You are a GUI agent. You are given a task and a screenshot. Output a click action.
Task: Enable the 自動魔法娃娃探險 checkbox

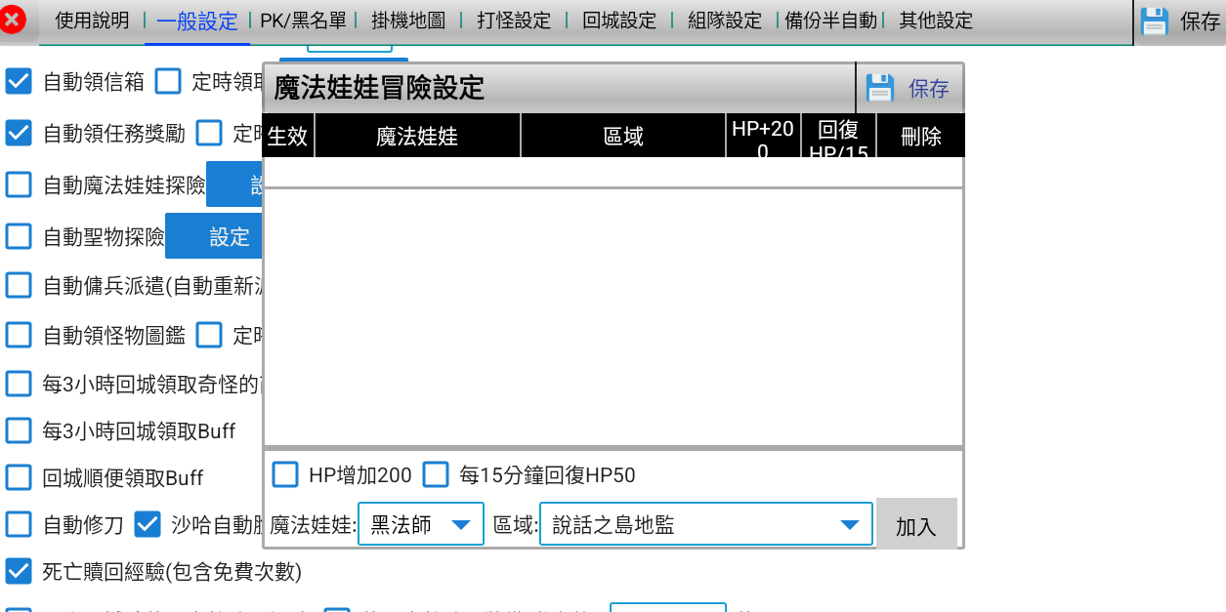19,184
